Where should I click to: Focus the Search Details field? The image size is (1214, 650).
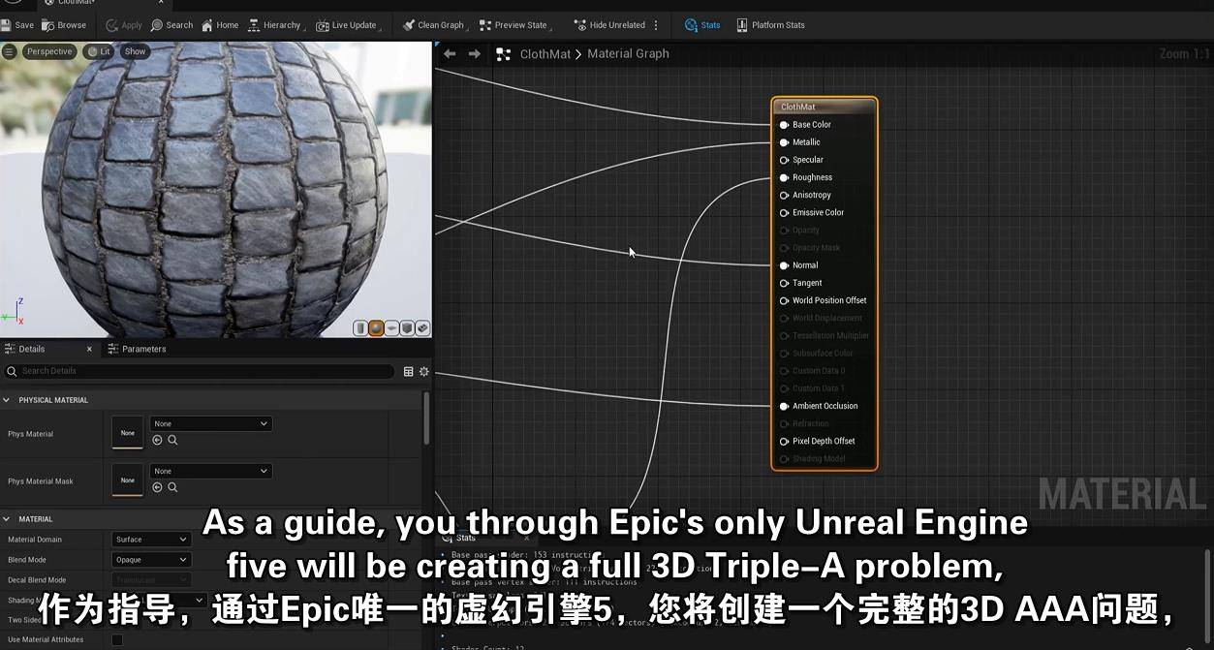[x=199, y=371]
